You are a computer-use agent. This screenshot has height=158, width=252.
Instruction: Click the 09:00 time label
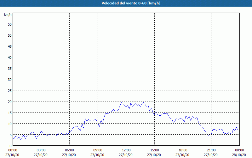(x=98, y=150)
